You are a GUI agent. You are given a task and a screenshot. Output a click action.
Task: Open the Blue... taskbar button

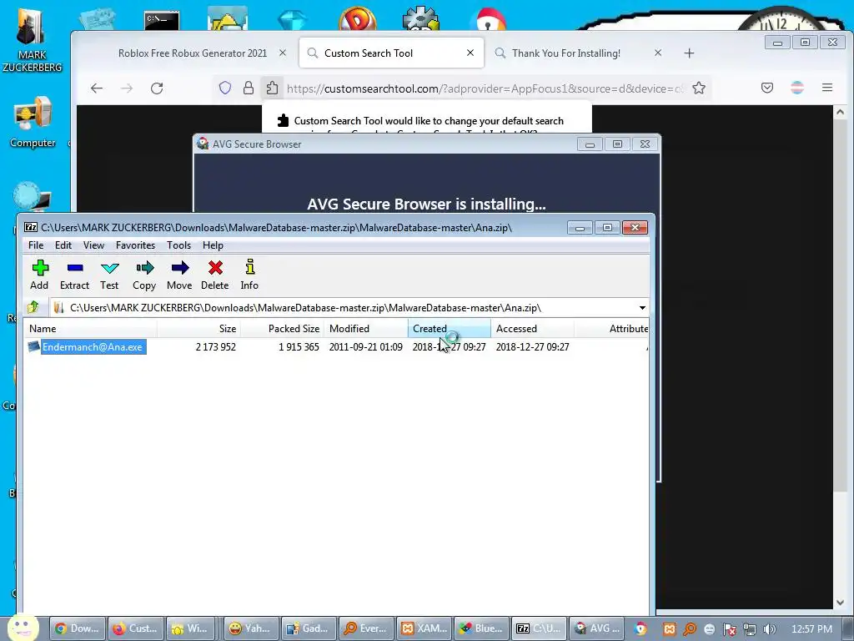click(x=481, y=628)
